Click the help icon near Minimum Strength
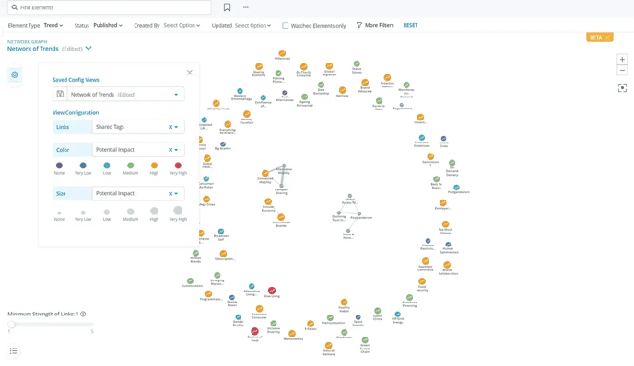 click(83, 314)
